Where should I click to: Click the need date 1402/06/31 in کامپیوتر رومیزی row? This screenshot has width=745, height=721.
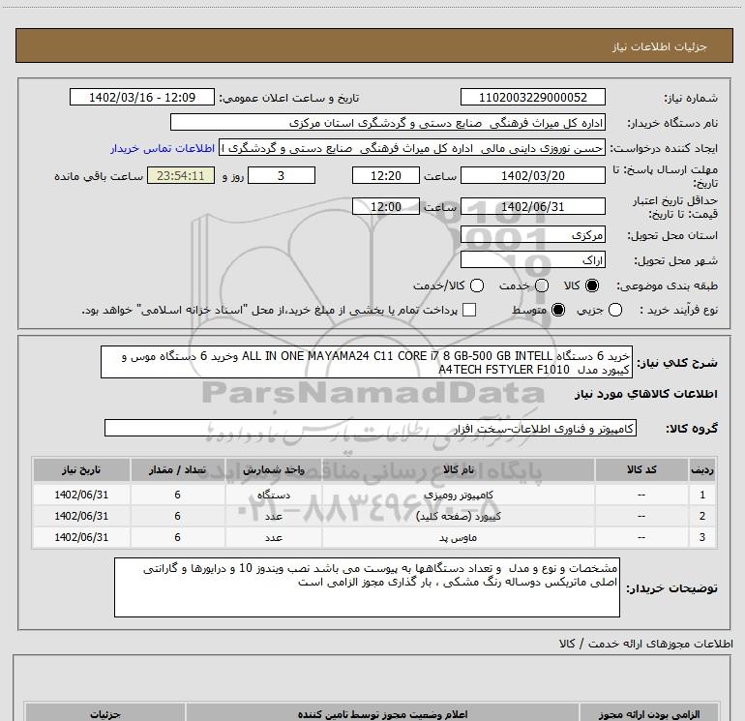tap(81, 495)
